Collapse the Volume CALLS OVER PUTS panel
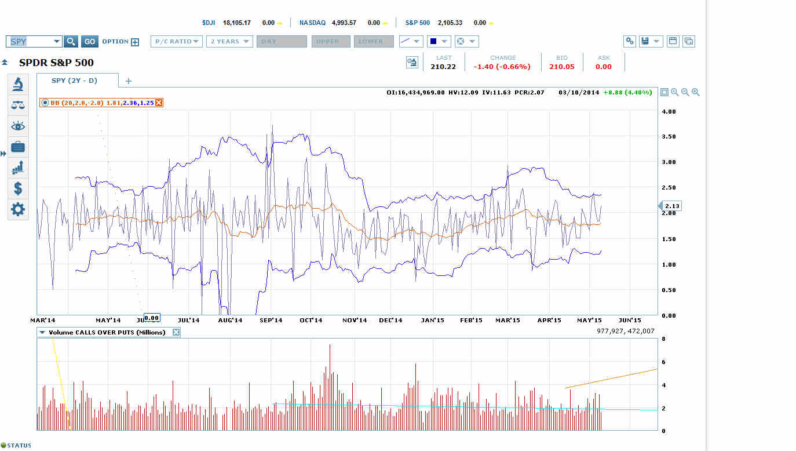The width and height of the screenshot is (796, 451). click(x=41, y=332)
